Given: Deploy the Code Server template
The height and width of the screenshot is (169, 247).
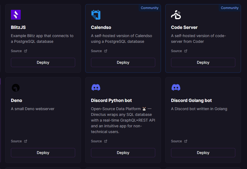Looking at the screenshot, I should click(x=203, y=62).
